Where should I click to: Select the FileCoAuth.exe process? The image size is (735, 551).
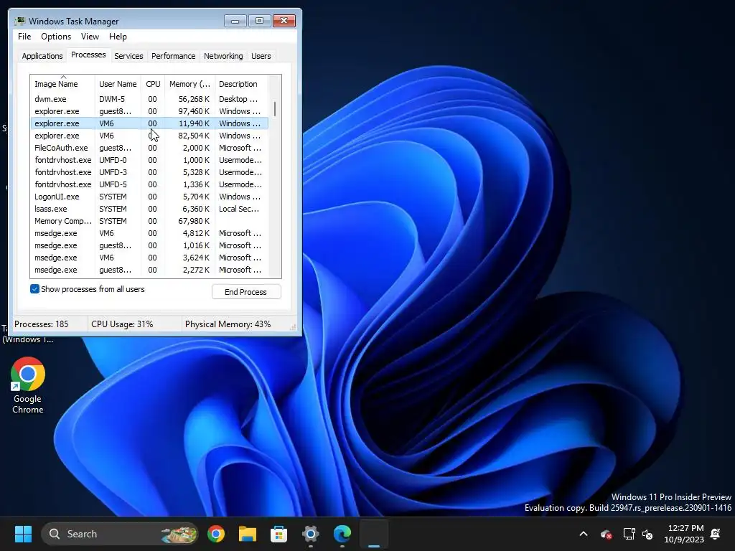pyautogui.click(x=149, y=148)
